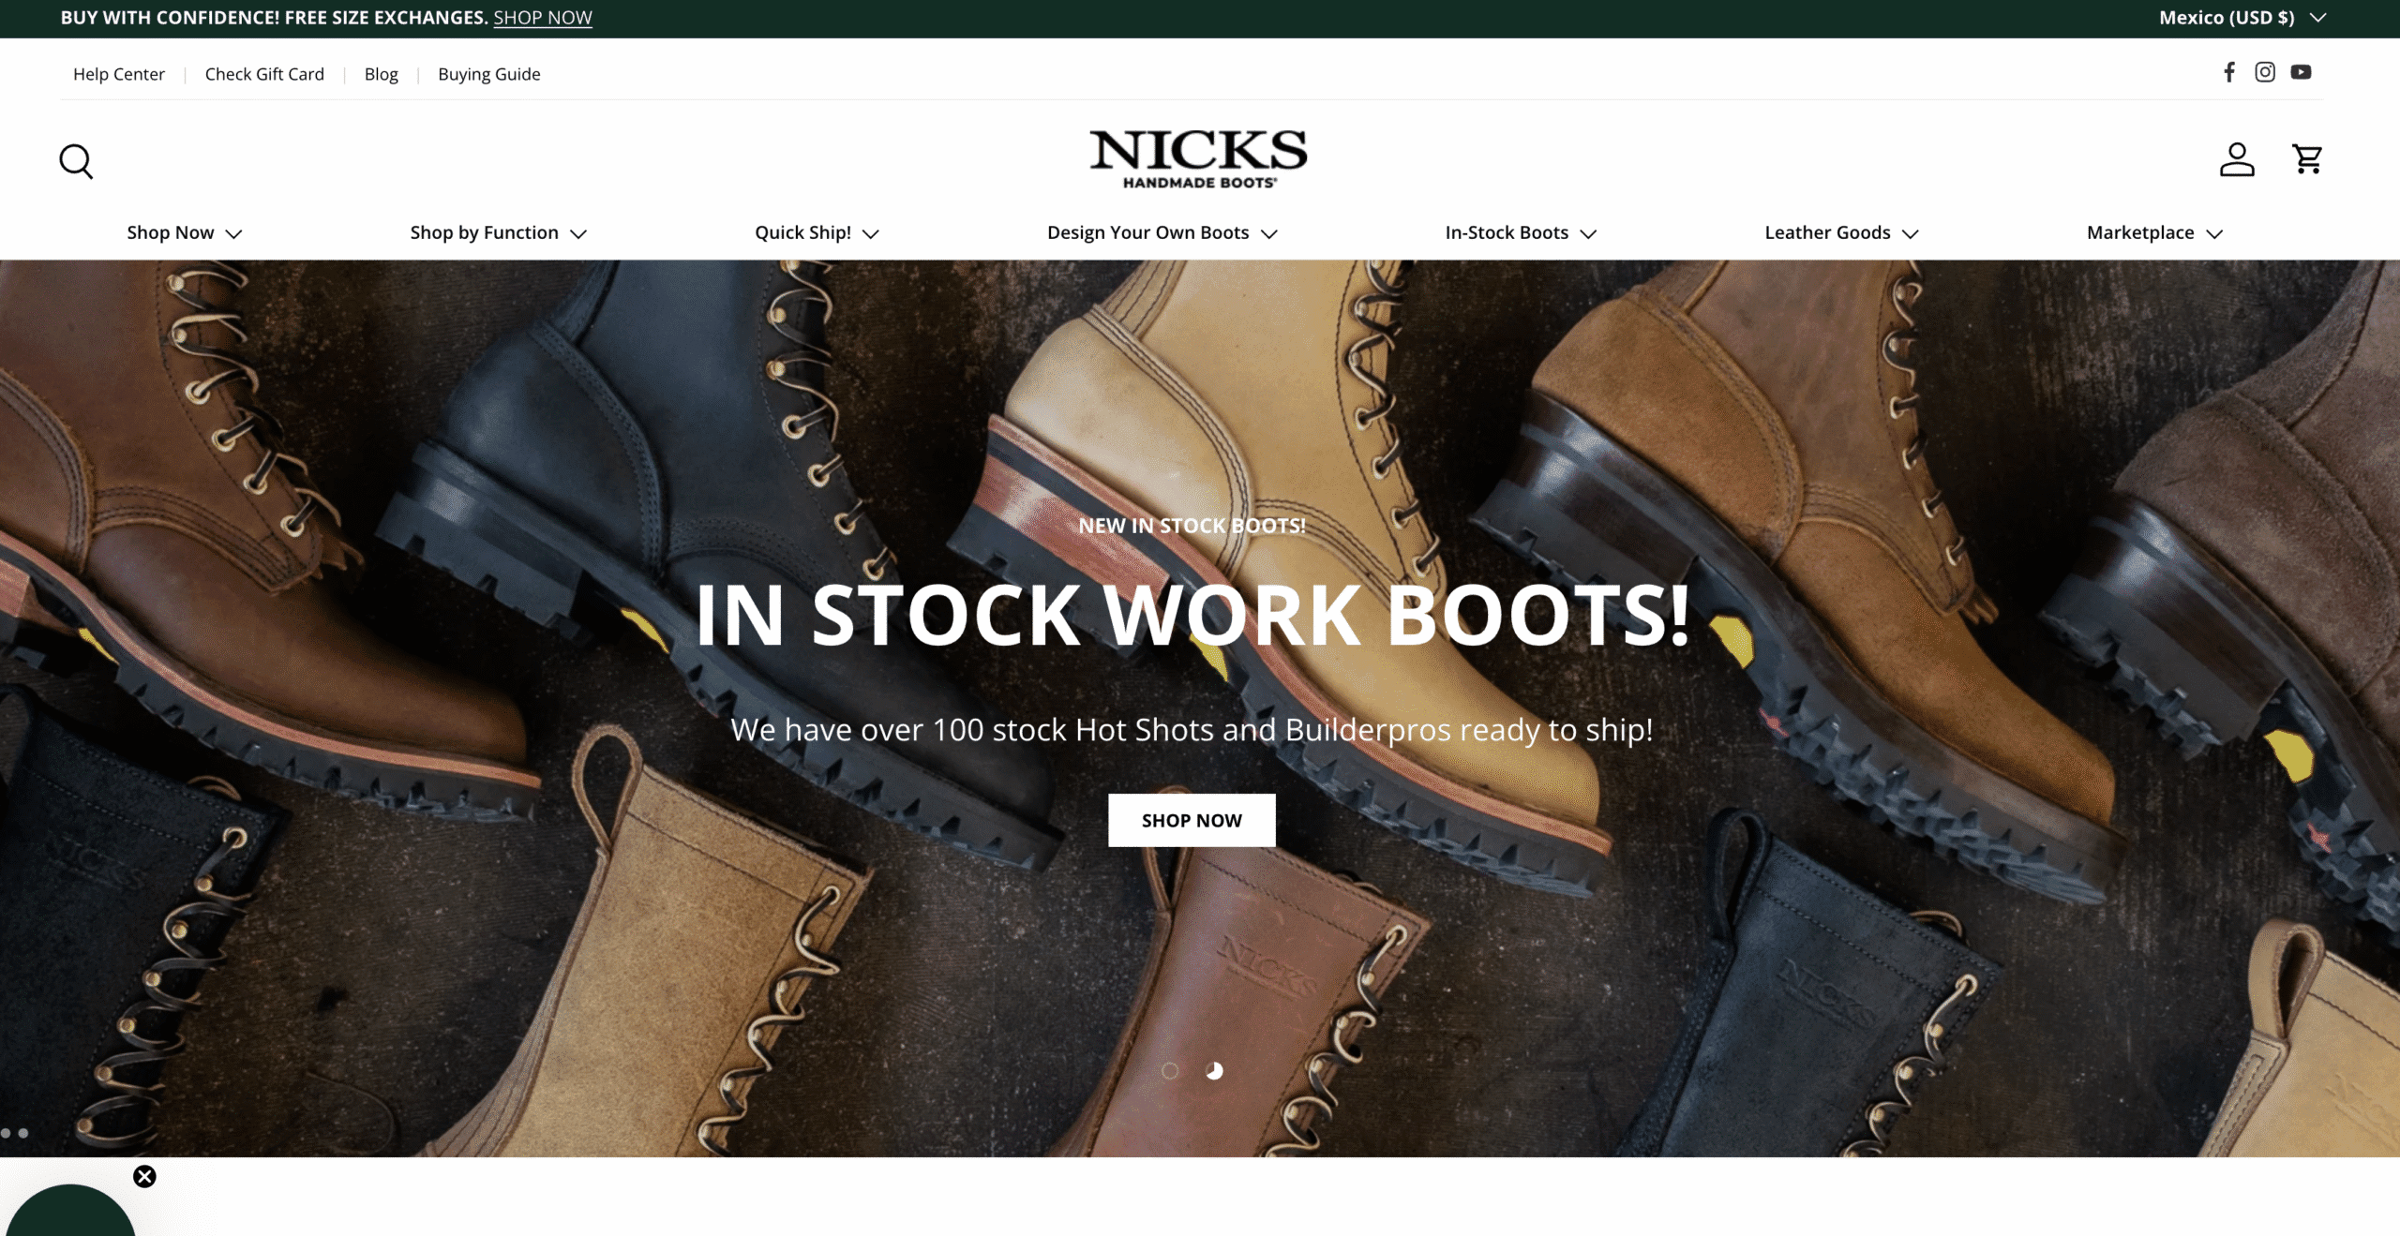Close the floating popup widget
This screenshot has width=2400, height=1236.
click(144, 1176)
